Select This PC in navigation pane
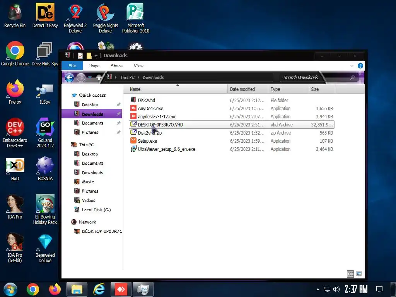Image resolution: width=396 pixels, height=297 pixels. [86, 145]
